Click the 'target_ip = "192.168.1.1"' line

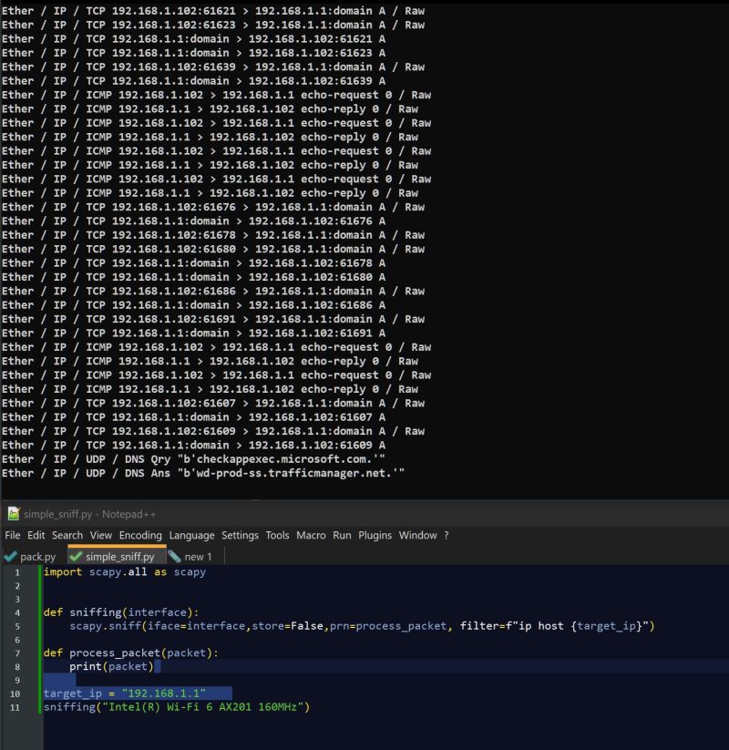click(x=125, y=693)
